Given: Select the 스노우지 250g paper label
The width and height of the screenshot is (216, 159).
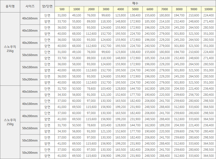Looking at the screenshot, I should (10, 122).
